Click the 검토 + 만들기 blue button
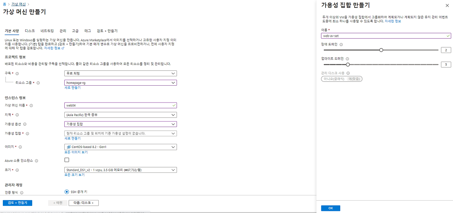Viewport: 453px width, 213px height. coord(17,203)
